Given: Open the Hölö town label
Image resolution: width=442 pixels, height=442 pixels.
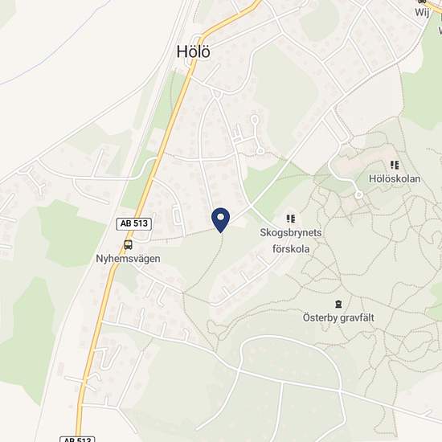Looking at the screenshot, I should (x=194, y=52).
